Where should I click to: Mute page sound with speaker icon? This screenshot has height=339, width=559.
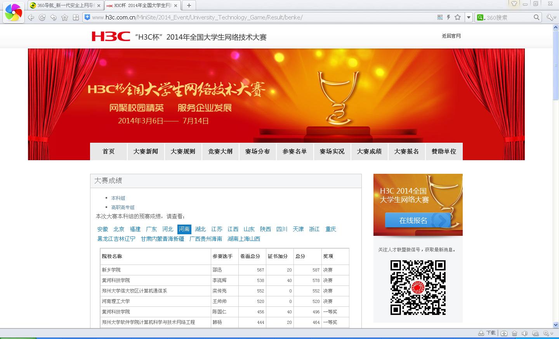pos(524,333)
